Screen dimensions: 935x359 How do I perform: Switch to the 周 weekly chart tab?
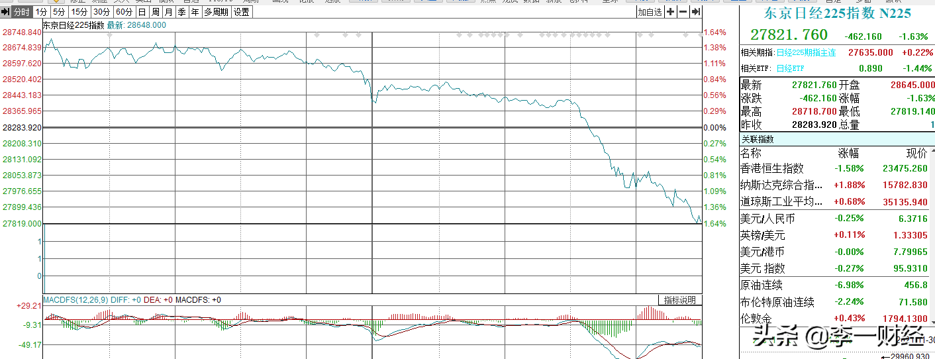(x=155, y=12)
